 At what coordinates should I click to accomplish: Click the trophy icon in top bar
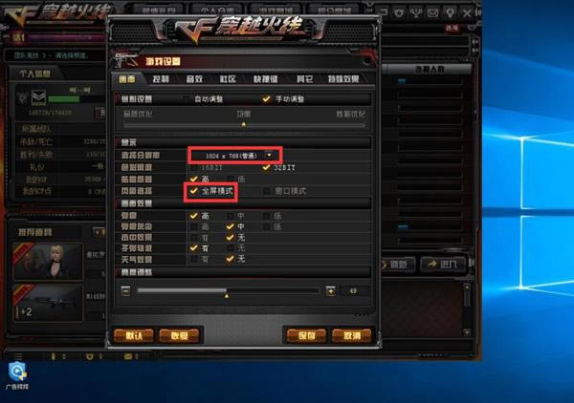pyautogui.click(x=416, y=13)
